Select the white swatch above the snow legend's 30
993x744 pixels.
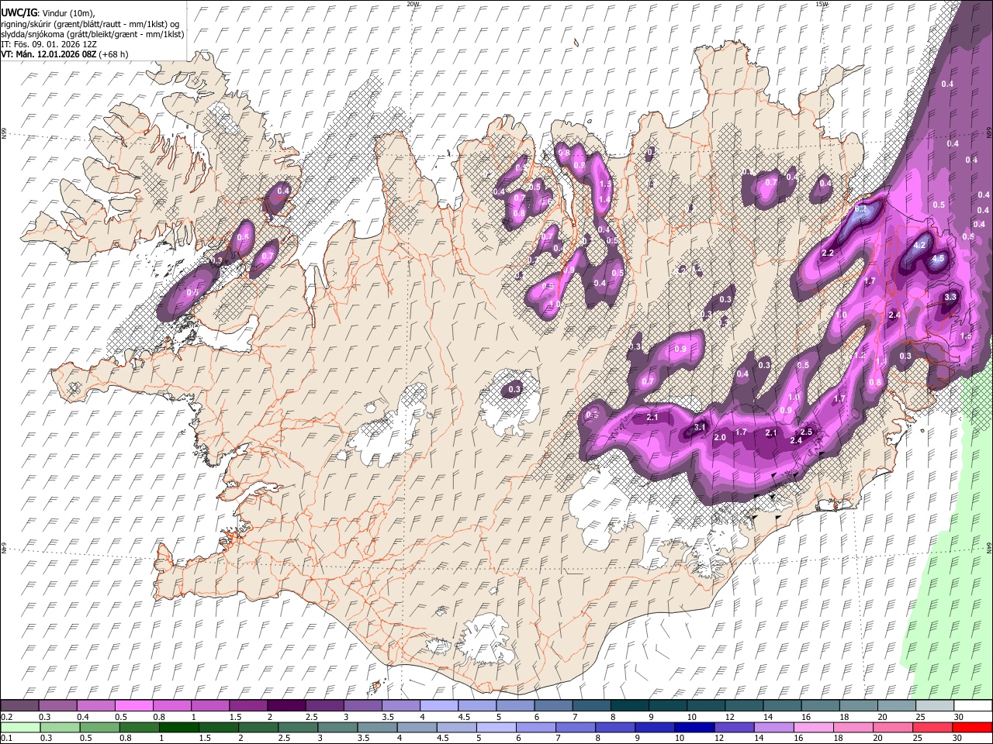tap(973, 706)
